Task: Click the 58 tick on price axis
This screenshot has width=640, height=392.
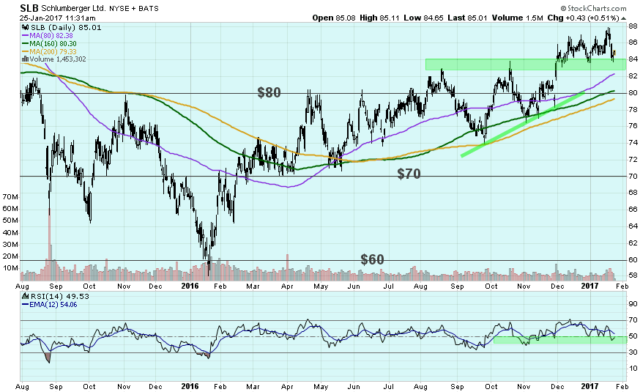Action: point(633,275)
